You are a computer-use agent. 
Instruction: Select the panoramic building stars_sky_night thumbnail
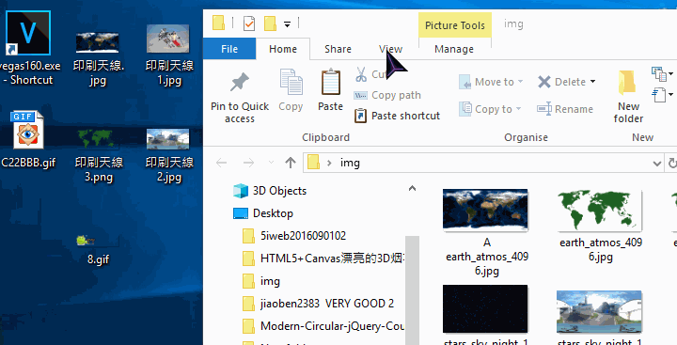[x=599, y=311]
